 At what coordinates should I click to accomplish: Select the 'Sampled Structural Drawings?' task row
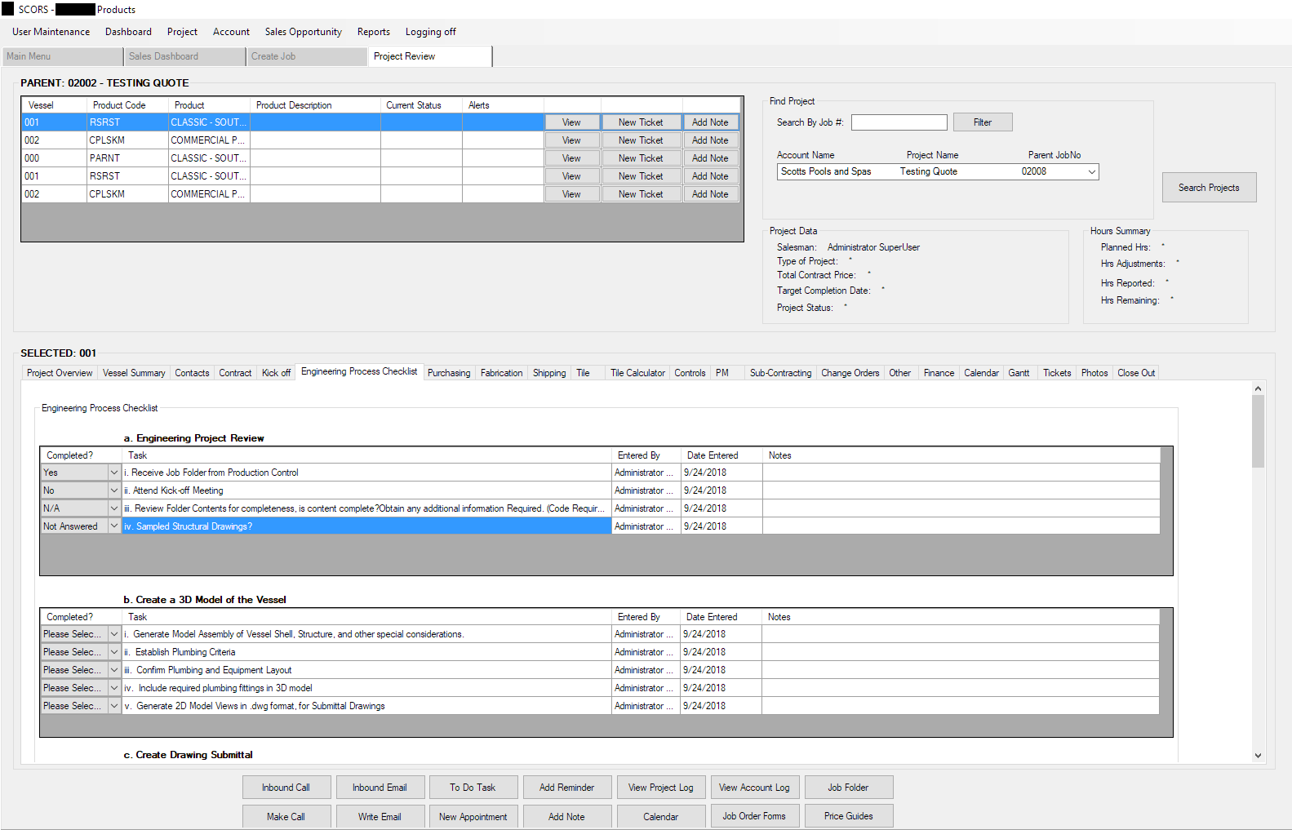click(366, 526)
